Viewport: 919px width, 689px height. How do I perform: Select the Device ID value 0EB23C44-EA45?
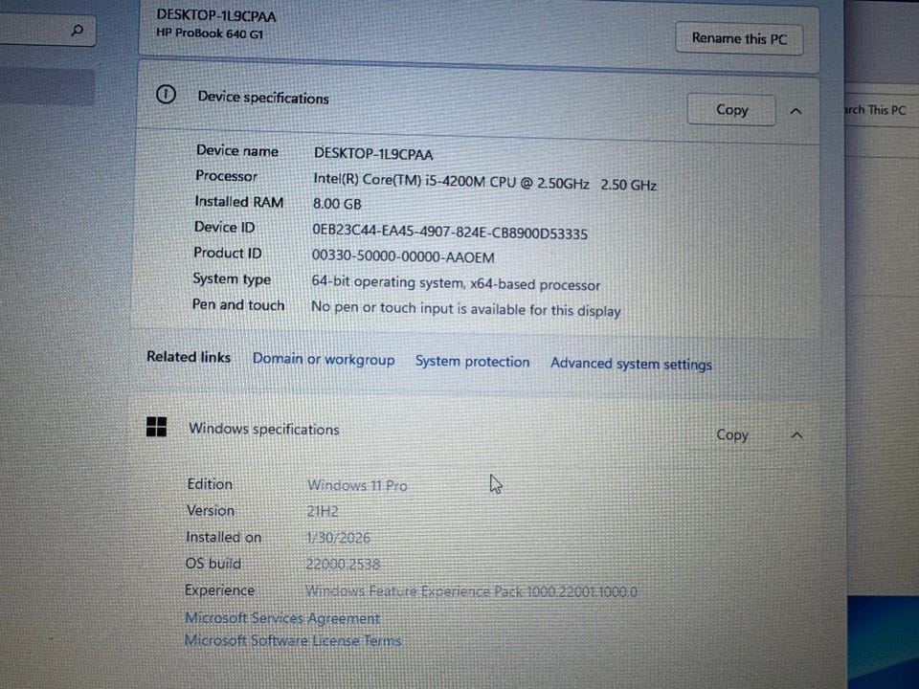pos(450,231)
